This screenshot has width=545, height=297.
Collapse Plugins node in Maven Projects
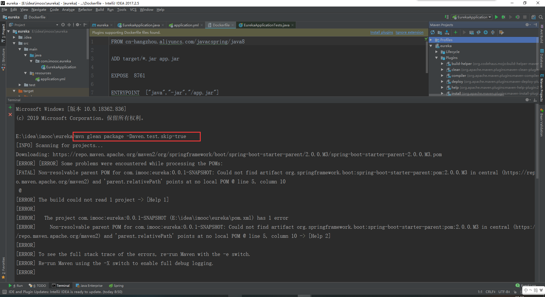click(437, 58)
